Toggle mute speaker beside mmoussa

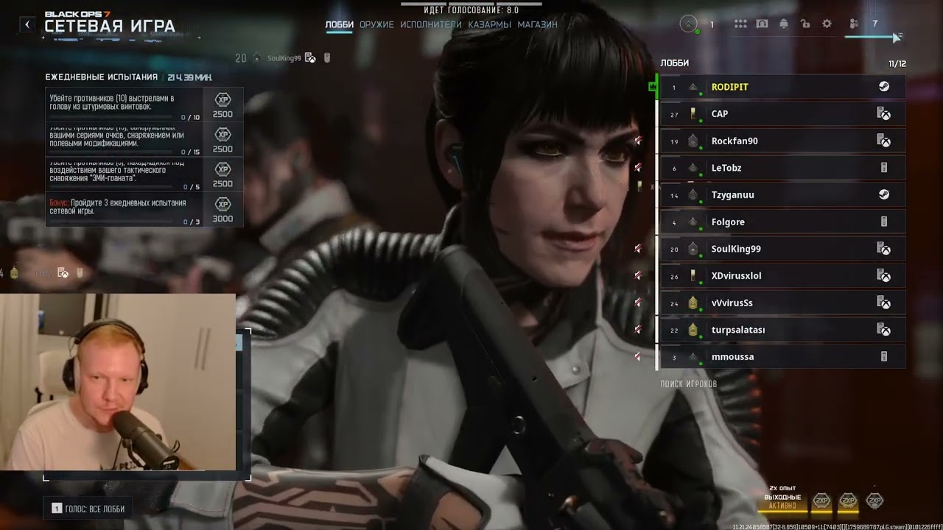coord(638,356)
